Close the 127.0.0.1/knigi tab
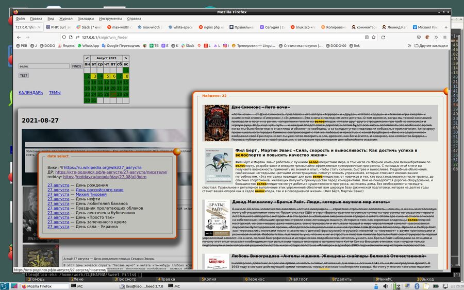 tap(39, 27)
